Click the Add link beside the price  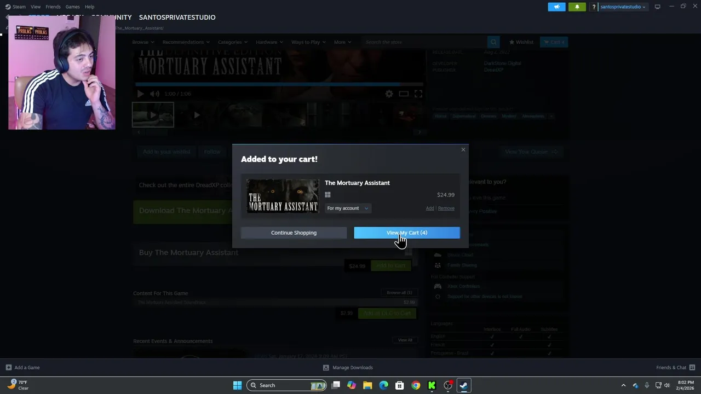(430, 208)
